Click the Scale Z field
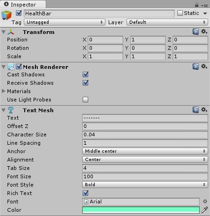 [x=190, y=56]
